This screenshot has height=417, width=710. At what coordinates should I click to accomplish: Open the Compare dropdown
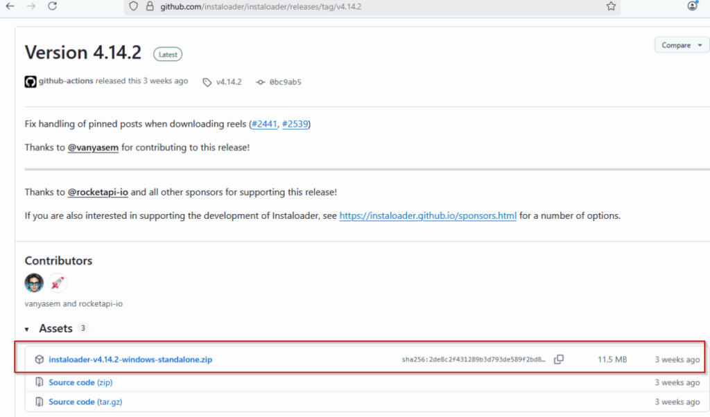(x=682, y=45)
